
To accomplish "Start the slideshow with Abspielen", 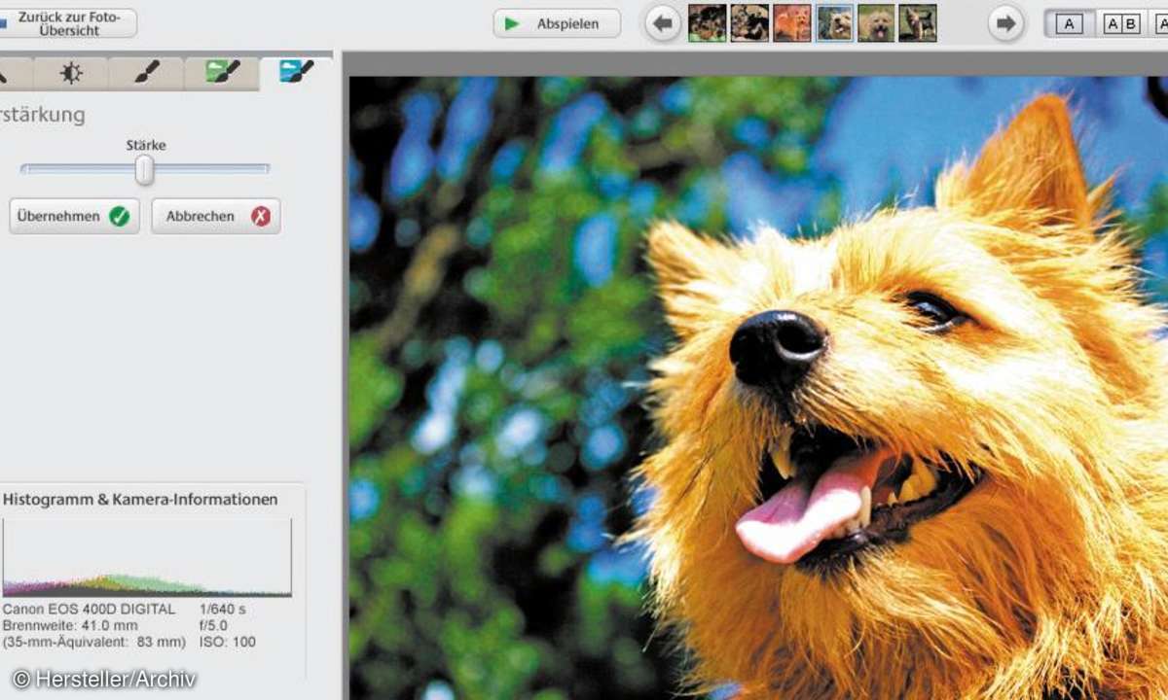I will [x=557, y=23].
